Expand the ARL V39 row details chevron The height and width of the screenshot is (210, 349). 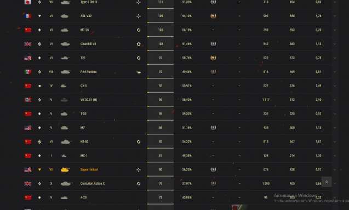(335, 16)
